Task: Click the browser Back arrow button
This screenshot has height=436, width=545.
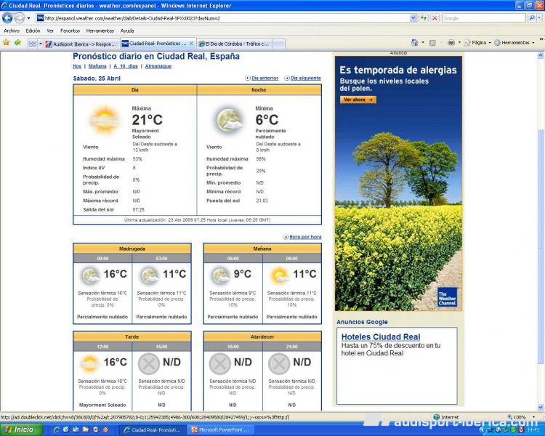Action: pyautogui.click(x=8, y=18)
